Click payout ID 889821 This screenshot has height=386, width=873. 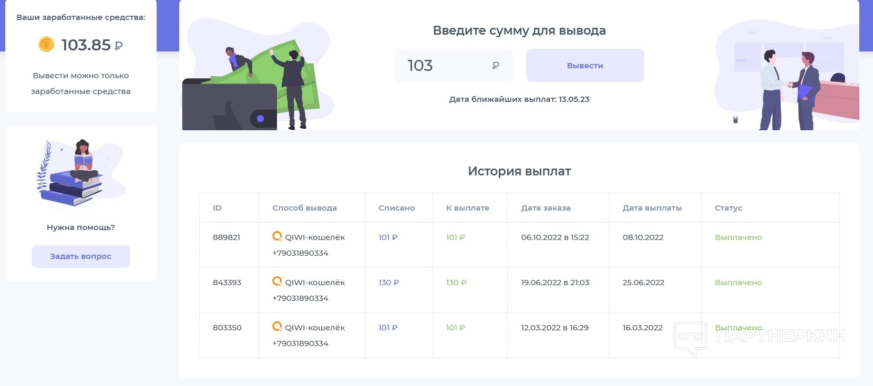tap(227, 237)
